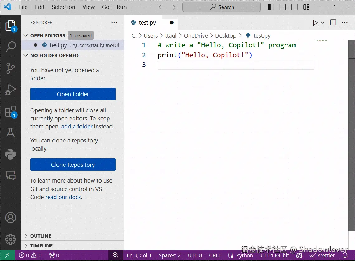Change the UTF-8 file encoding
The width and height of the screenshot is (355, 261).
[195, 255]
